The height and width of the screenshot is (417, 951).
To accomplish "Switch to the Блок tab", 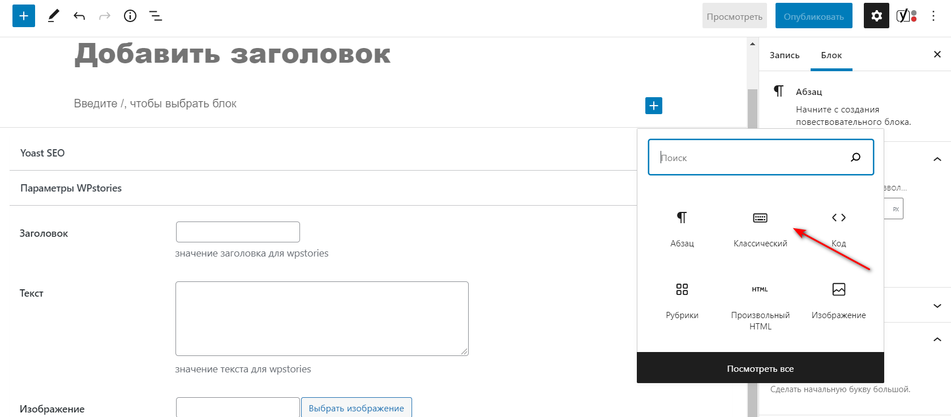I will (x=832, y=55).
